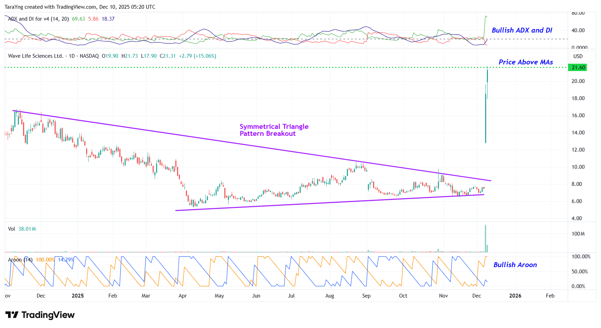
Task: Select the Bullish Aroon annotation
Action: pos(515,265)
